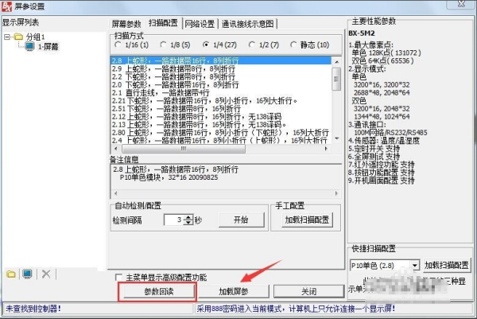Click 加载扫描配置 in 快捷扫描配置
477x319 pixels.
446,265
